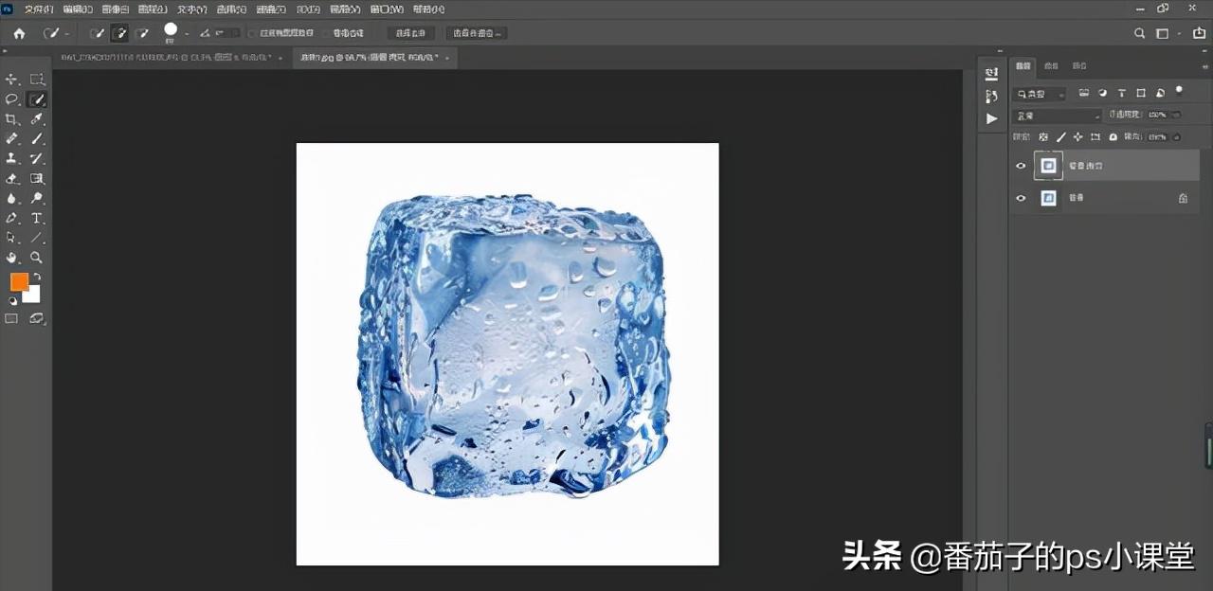This screenshot has width=1213, height=591.
Task: Toggle visibility of the top selected layer
Action: [x=1021, y=165]
